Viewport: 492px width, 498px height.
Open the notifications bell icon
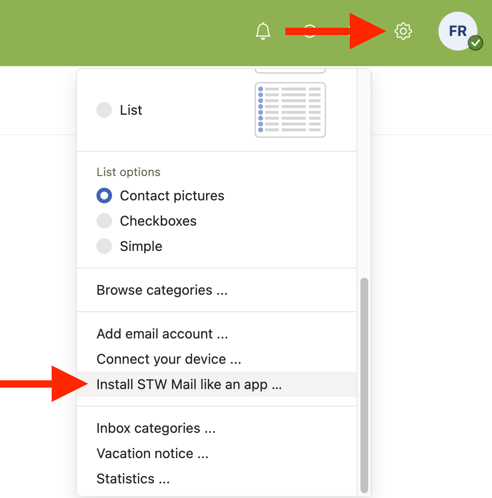pyautogui.click(x=263, y=31)
